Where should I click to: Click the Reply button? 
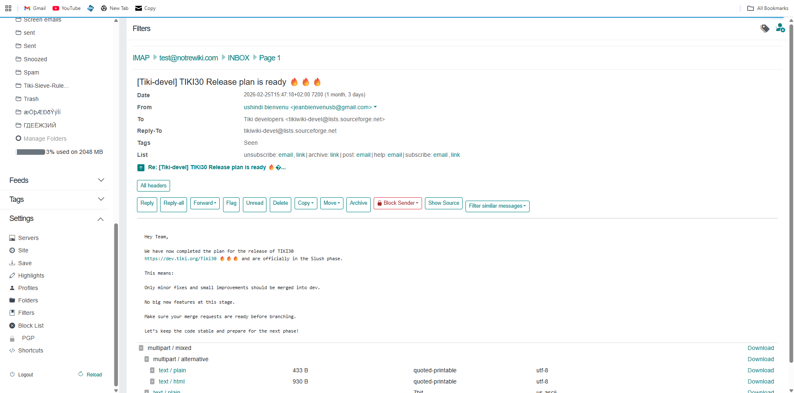click(x=147, y=204)
